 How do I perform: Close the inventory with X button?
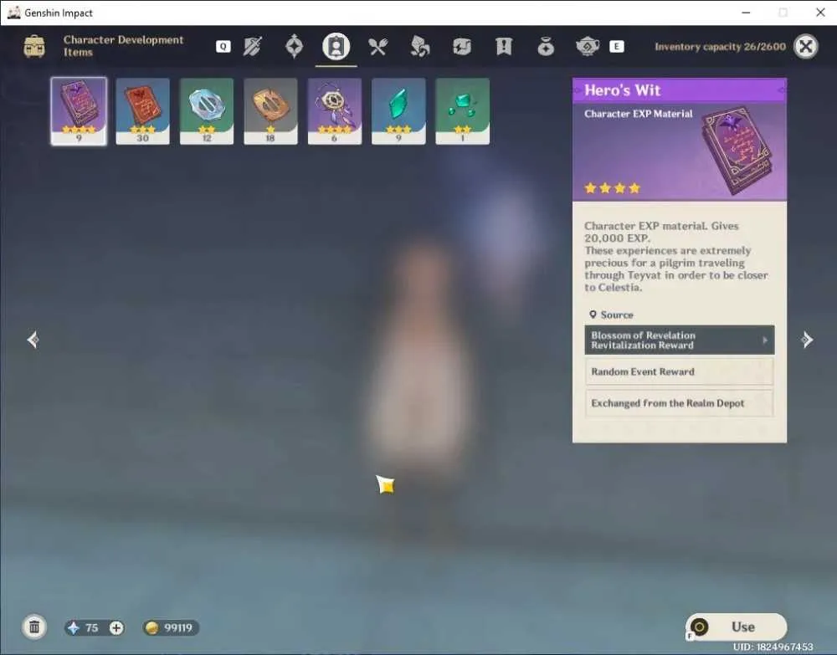pos(805,46)
